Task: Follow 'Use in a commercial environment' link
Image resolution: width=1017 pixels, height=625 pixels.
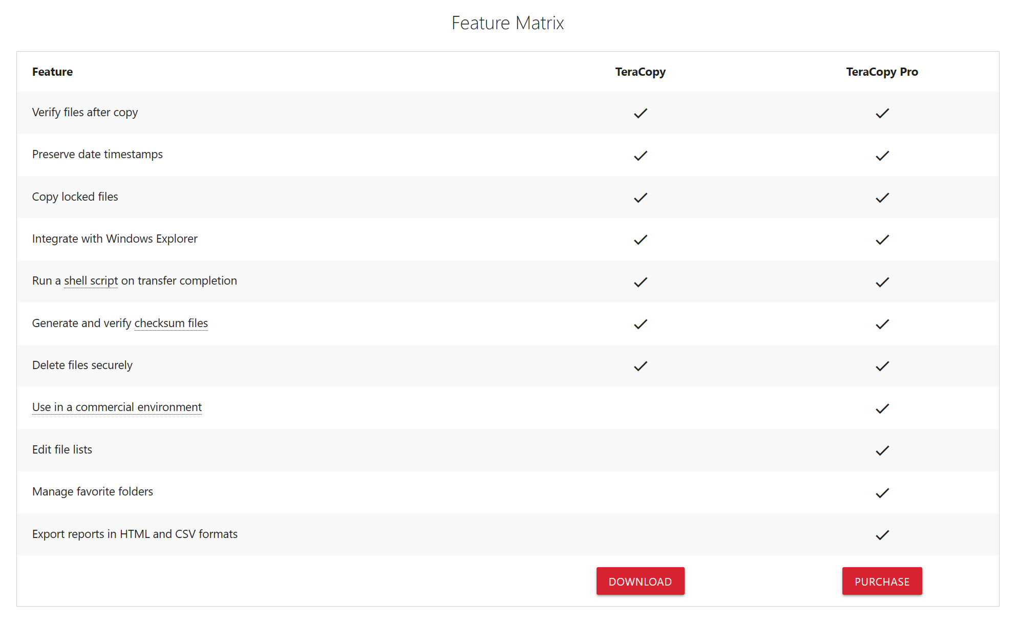Action: point(117,407)
